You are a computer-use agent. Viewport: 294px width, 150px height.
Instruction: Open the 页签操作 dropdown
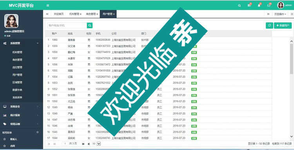(x=280, y=14)
